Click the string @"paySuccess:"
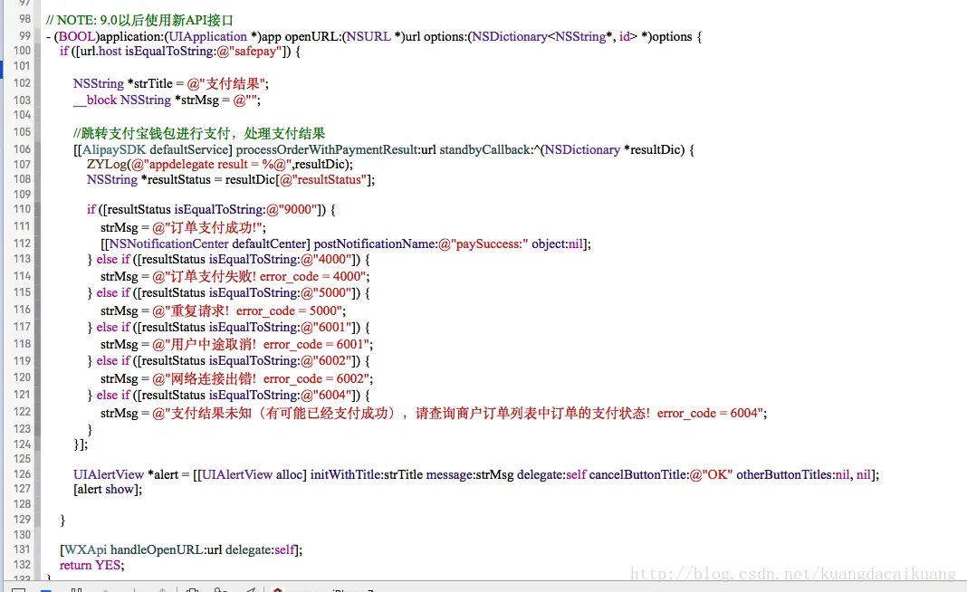The image size is (967, 592). (x=483, y=243)
